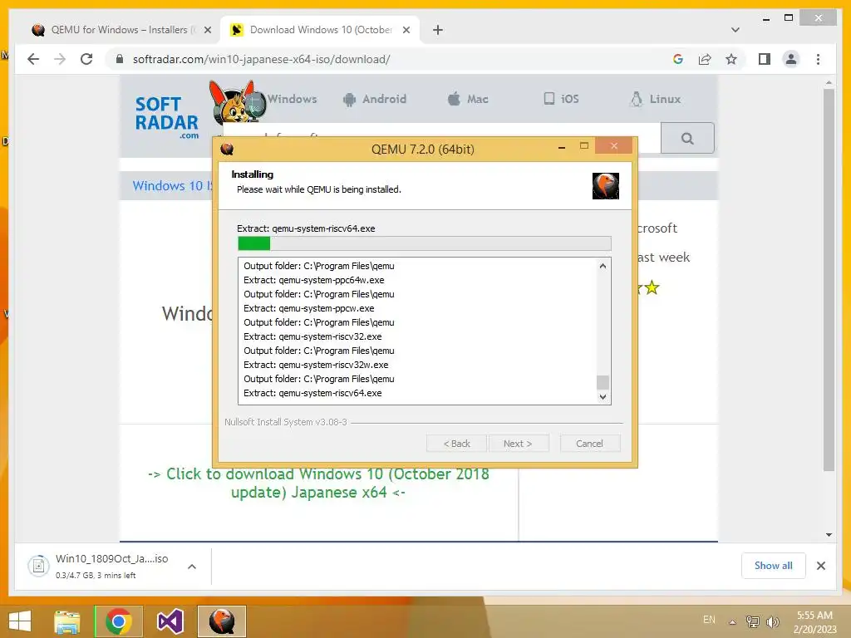The width and height of the screenshot is (851, 638).
Task: Click the EN language indicator
Action: click(709, 620)
